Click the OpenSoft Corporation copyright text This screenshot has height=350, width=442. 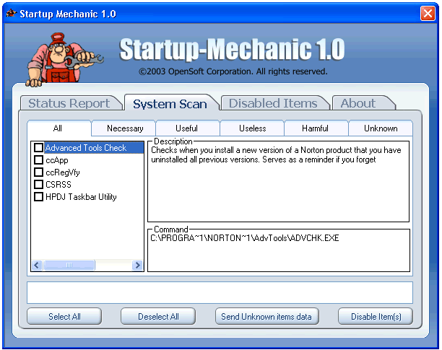233,71
